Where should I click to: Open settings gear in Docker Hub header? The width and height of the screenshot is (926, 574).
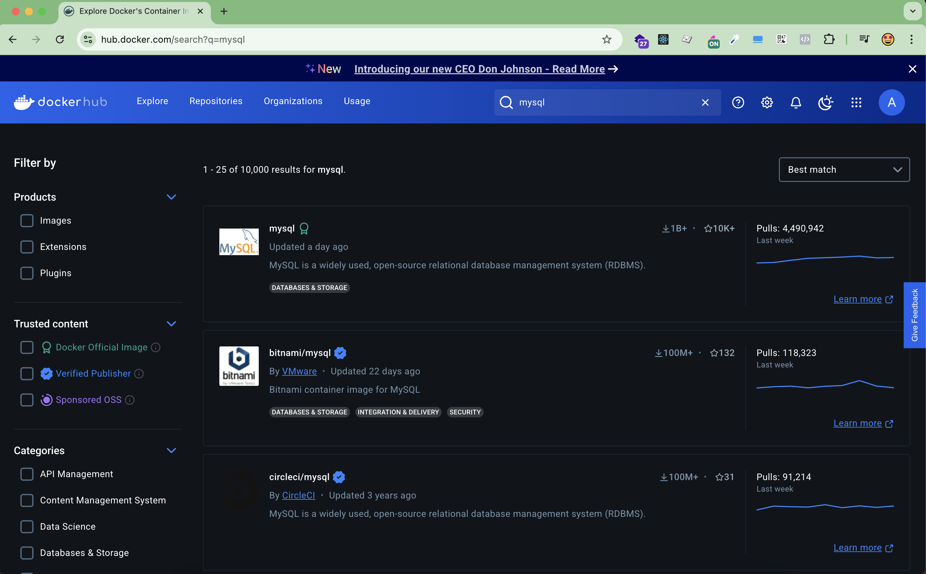coord(767,102)
